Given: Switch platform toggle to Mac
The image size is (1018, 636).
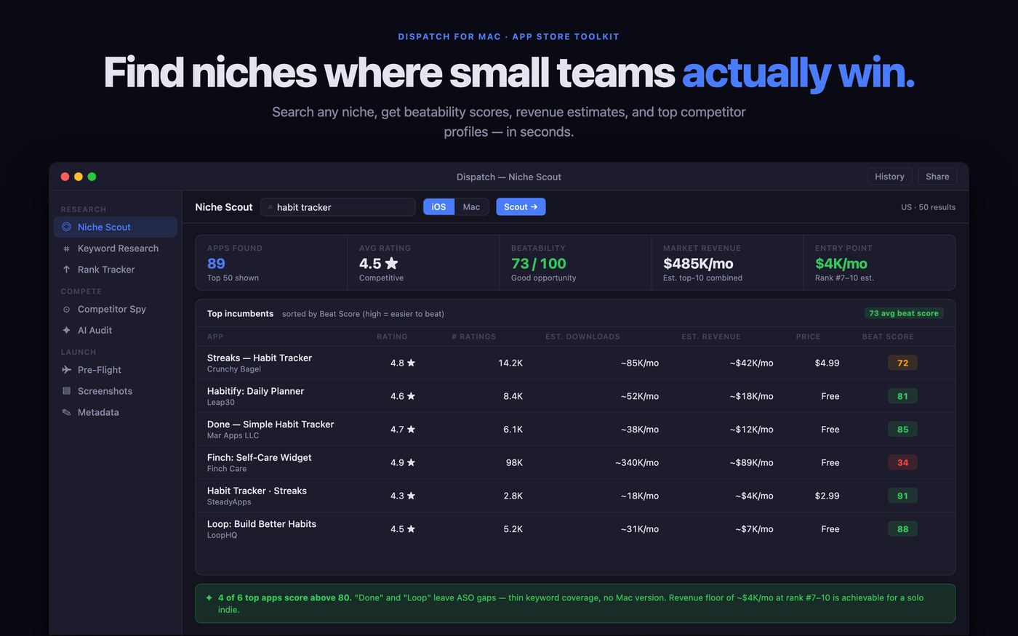Looking at the screenshot, I should click(471, 207).
